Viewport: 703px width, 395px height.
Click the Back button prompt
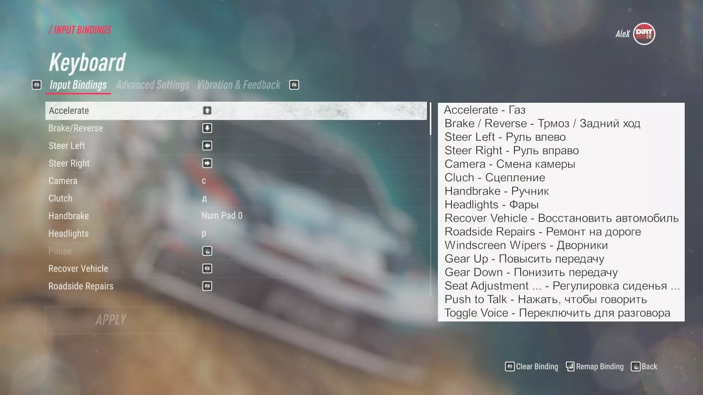tap(644, 366)
